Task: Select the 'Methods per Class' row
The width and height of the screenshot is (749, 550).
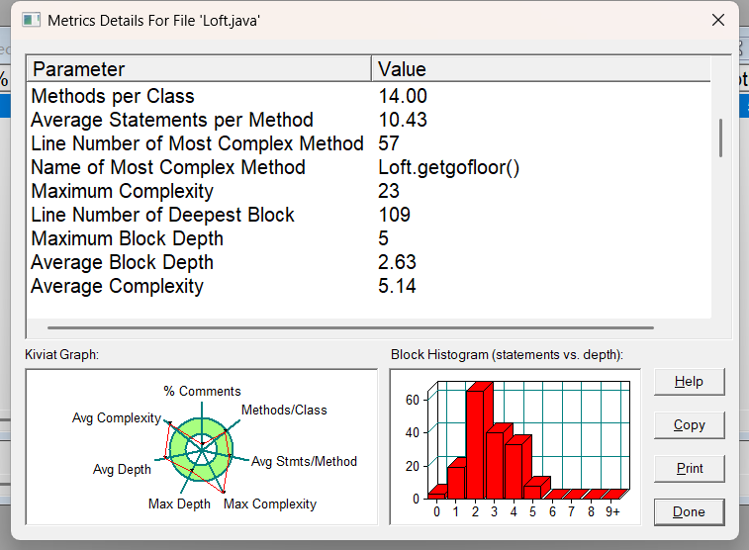Action: pyautogui.click(x=369, y=96)
